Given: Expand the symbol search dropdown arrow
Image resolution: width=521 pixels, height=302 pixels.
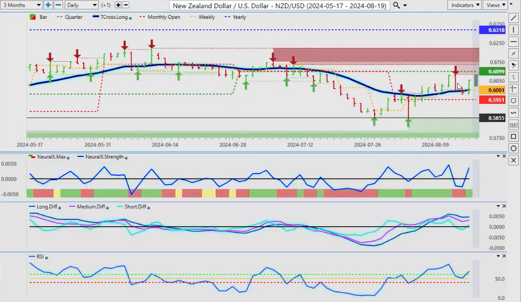Looking at the screenshot, I should click(406, 5).
